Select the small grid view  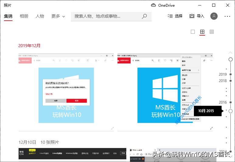[x=212, y=32]
